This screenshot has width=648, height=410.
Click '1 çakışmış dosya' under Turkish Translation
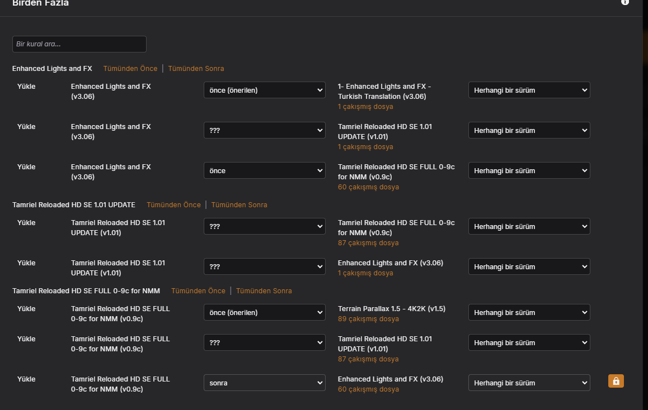365,107
